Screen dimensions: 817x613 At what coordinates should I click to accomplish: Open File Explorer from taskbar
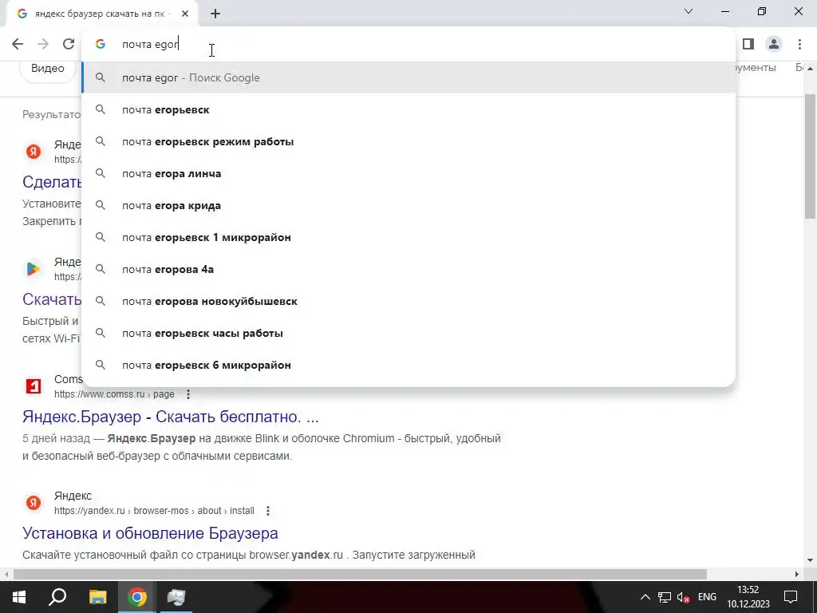97,597
